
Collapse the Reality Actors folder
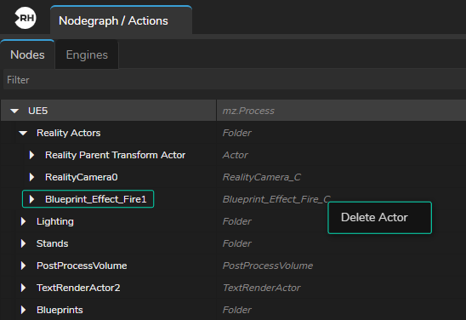coord(23,133)
